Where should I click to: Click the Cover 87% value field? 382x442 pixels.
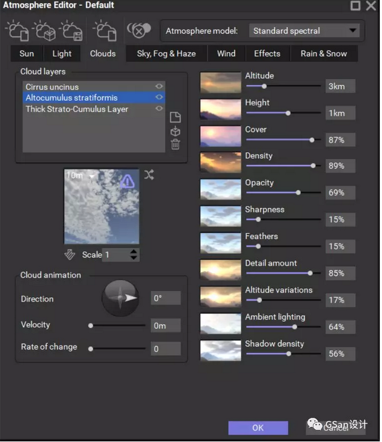point(340,140)
